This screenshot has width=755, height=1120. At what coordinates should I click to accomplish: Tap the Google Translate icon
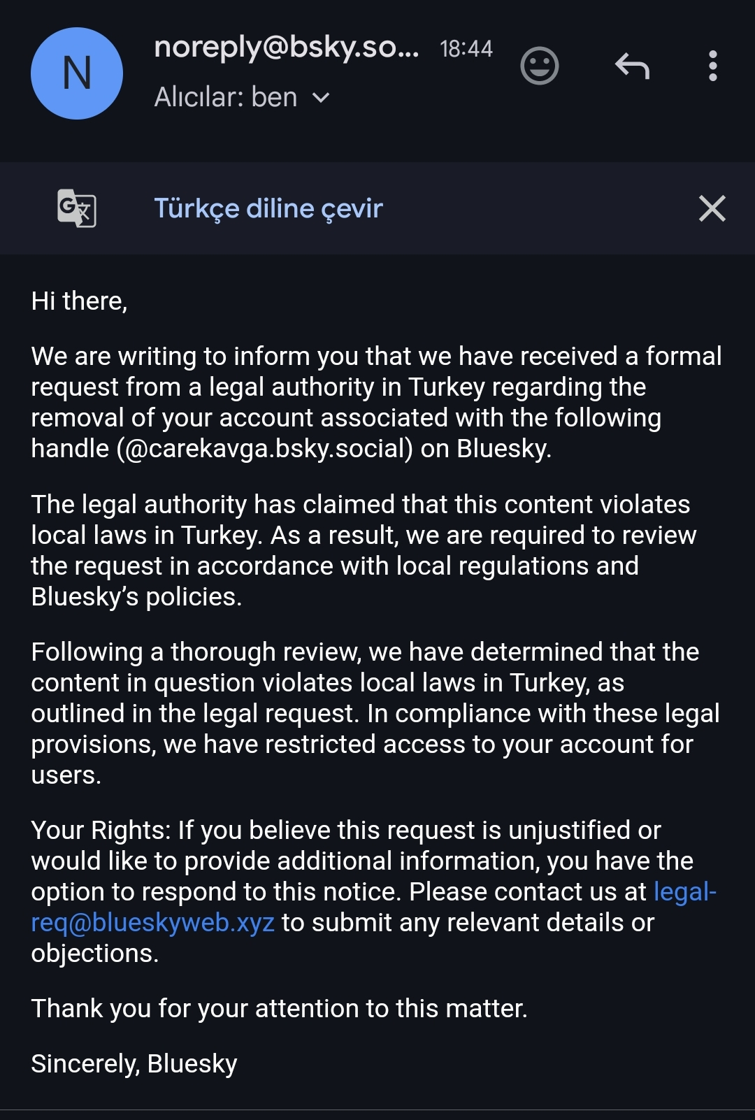click(x=76, y=208)
